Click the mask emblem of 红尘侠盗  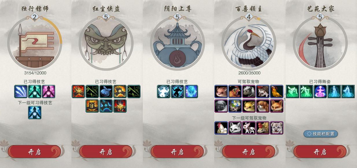point(106,43)
